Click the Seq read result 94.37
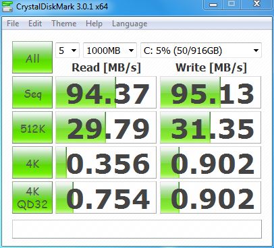This screenshot has width=274, height=248. point(106,92)
